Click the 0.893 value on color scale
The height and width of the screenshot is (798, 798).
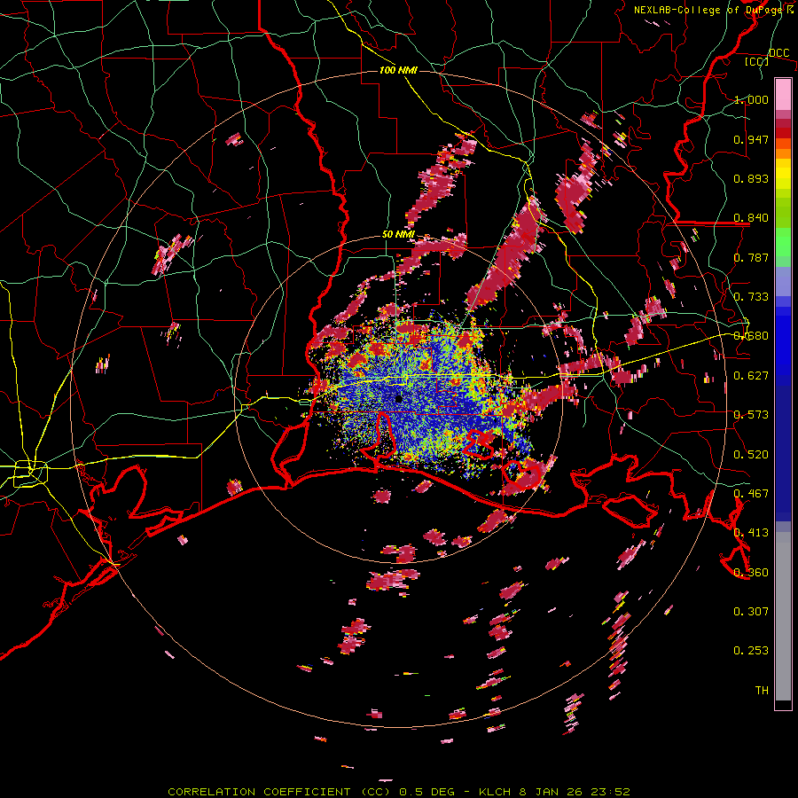coord(751,178)
